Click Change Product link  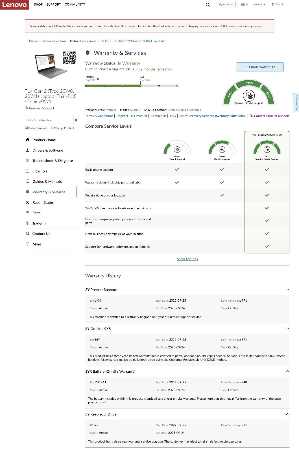point(62,128)
